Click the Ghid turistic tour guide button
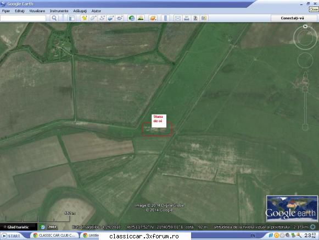The image size is (319, 240). coord(18,227)
